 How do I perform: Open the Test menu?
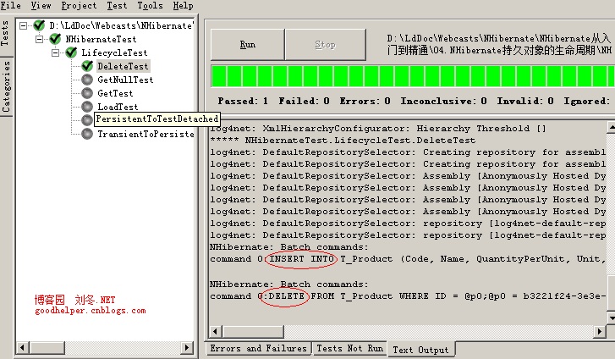(x=117, y=5)
